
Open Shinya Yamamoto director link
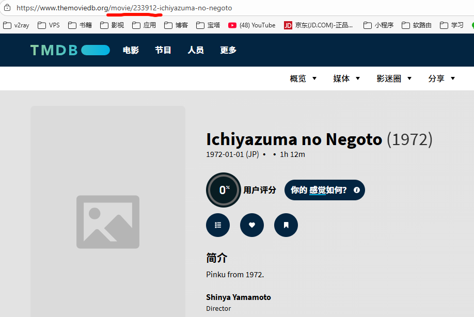239,297
